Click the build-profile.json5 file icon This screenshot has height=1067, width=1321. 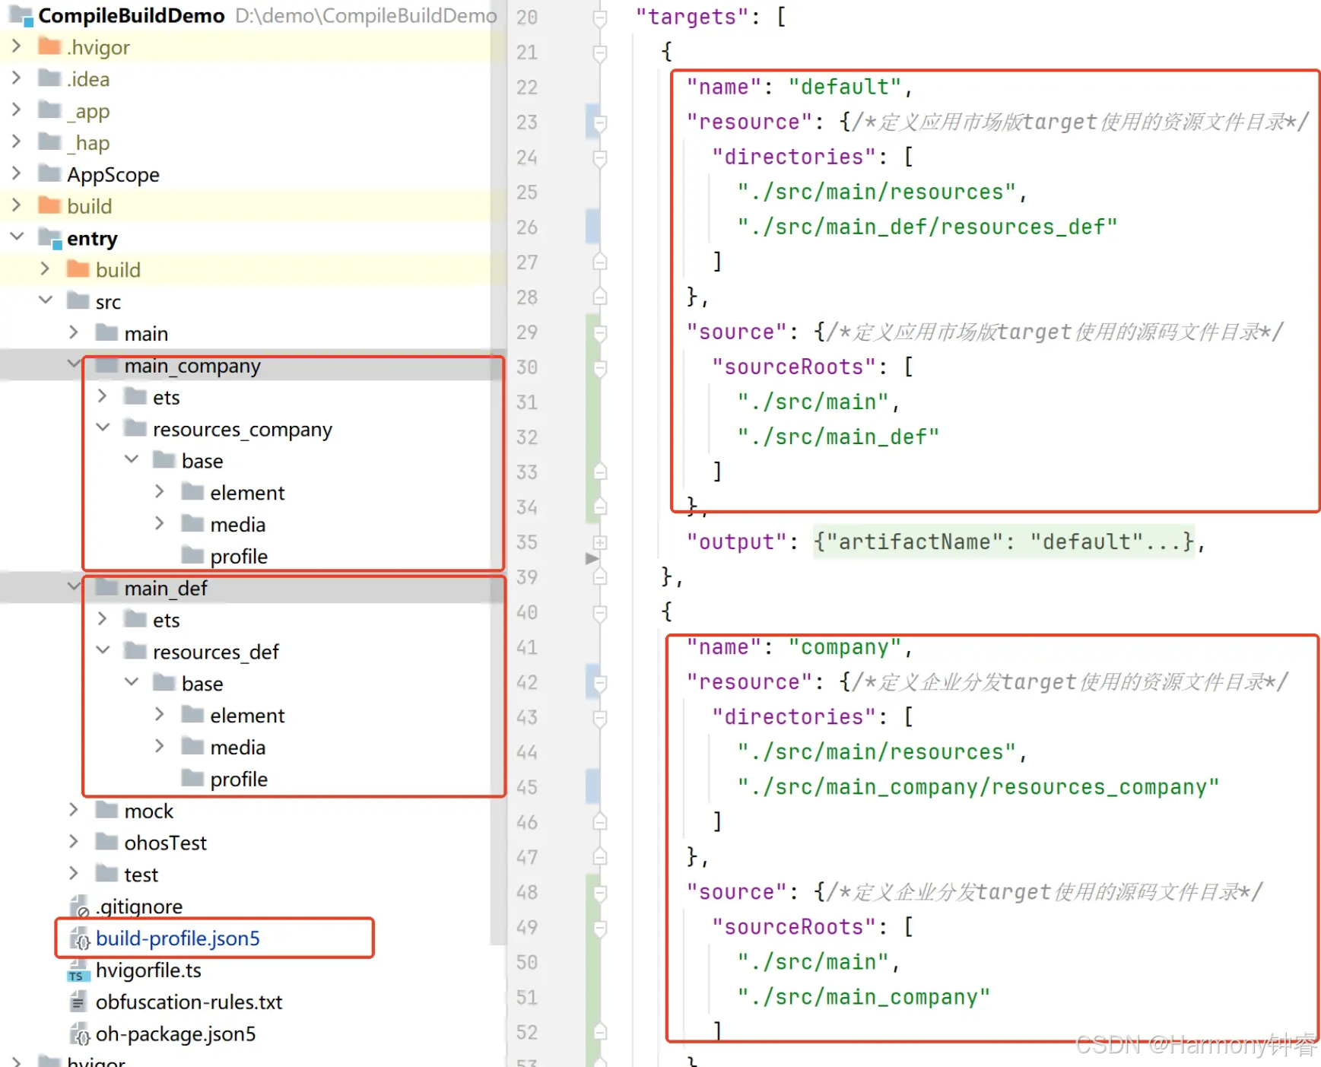(80, 938)
